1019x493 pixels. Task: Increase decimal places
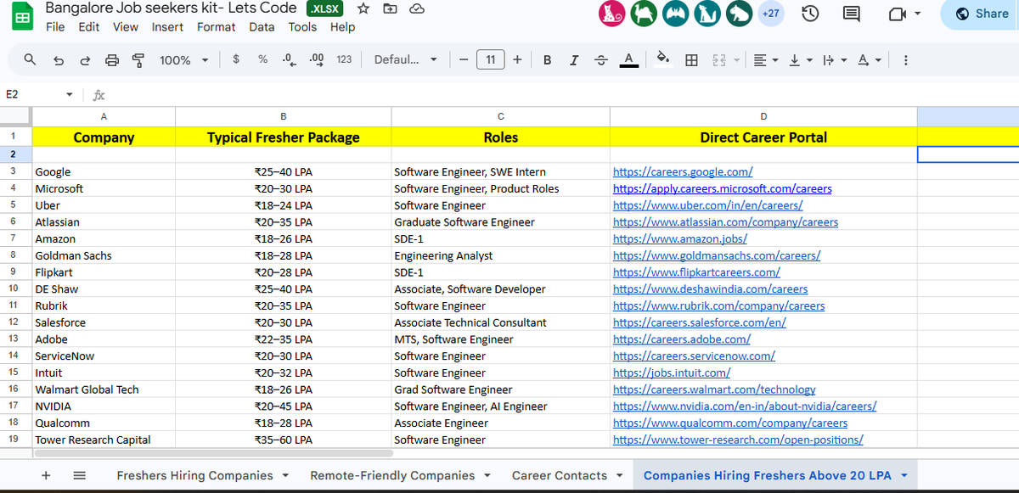[318, 59]
